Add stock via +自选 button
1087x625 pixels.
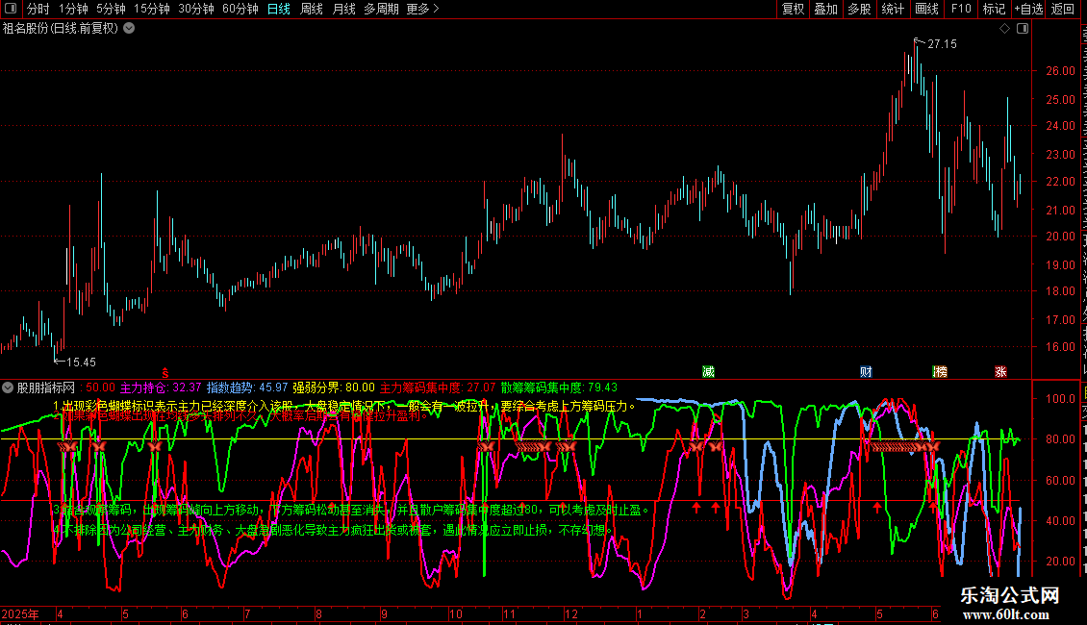click(x=1028, y=9)
